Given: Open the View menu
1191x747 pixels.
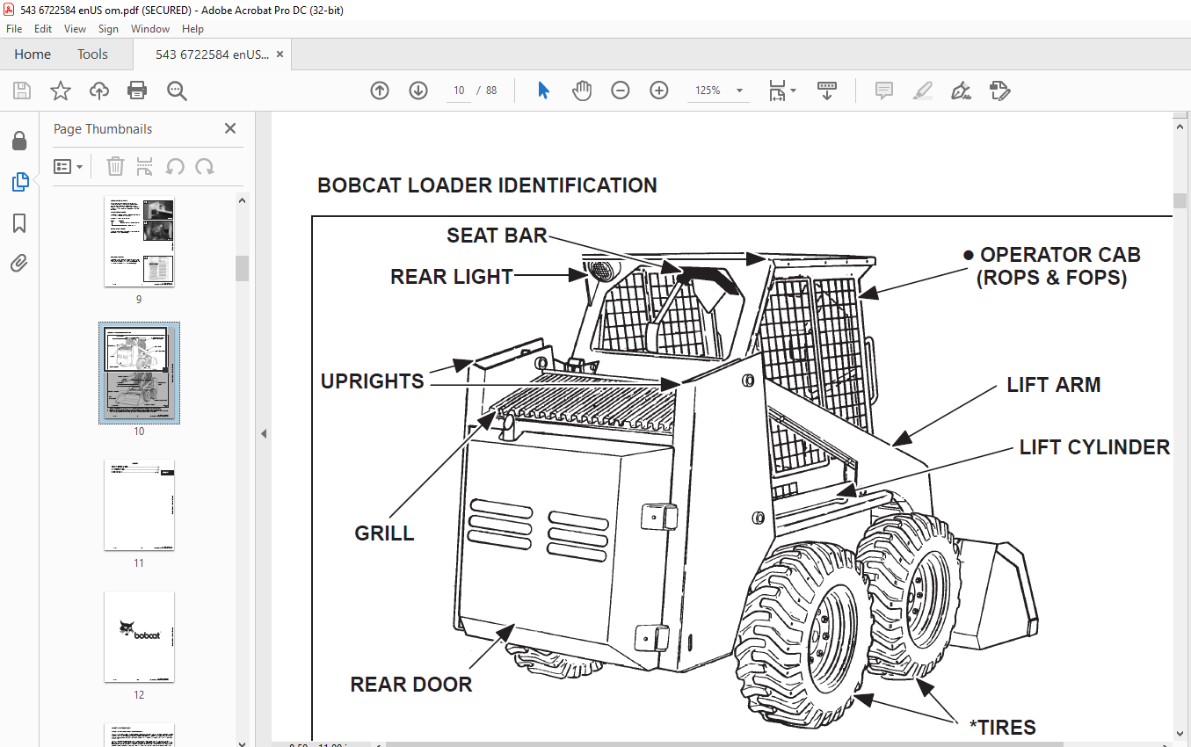Looking at the screenshot, I should tap(76, 29).
